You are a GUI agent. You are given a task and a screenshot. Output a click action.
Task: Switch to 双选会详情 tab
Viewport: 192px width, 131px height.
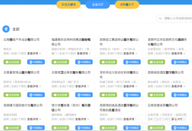68,5
